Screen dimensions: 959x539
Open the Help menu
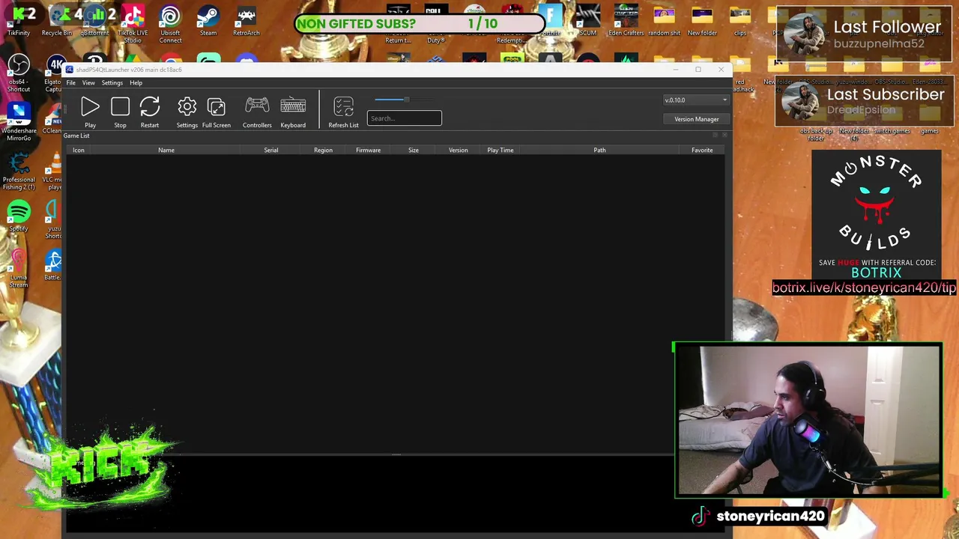click(136, 82)
